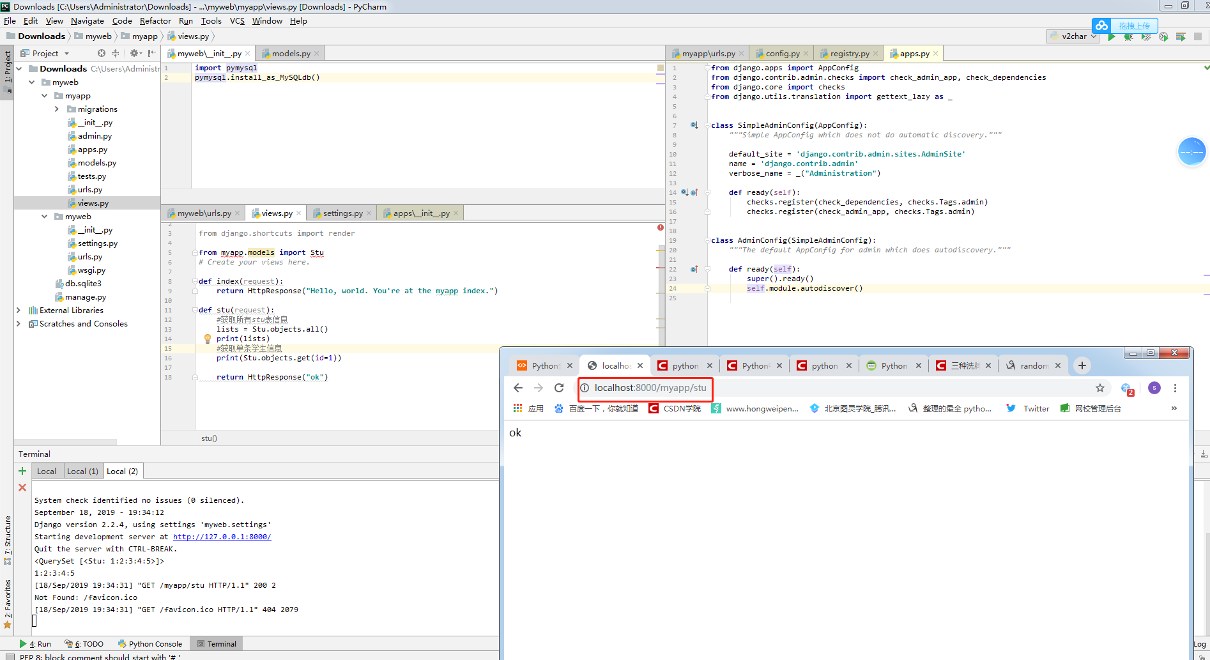1210x660 pixels.
Task: Click the Profile run icon
Action: 1163,36
